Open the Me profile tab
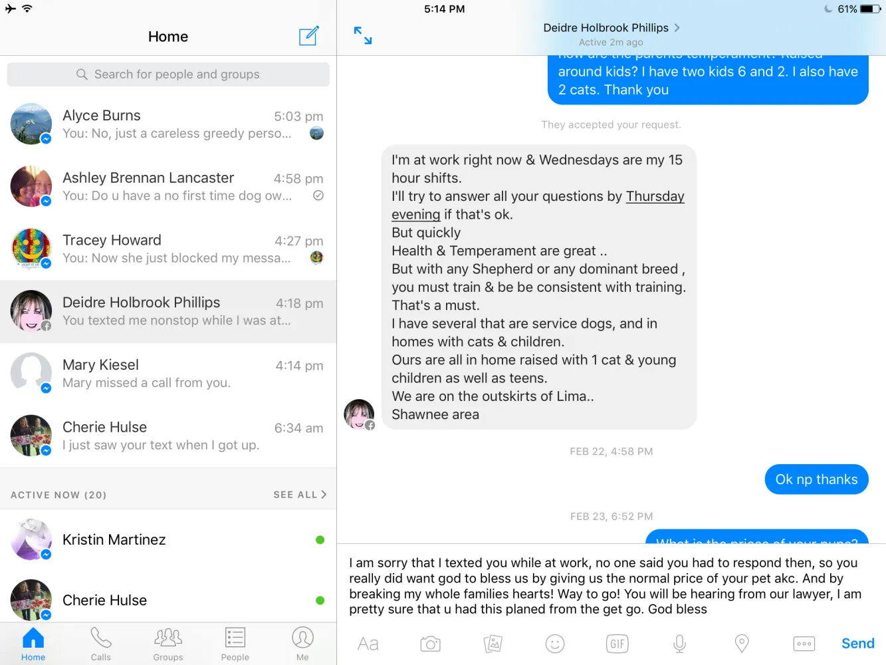 pyautogui.click(x=302, y=644)
